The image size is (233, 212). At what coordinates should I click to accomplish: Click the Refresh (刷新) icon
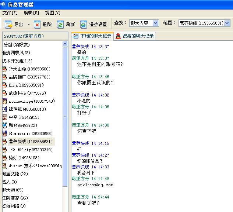coord(60,25)
